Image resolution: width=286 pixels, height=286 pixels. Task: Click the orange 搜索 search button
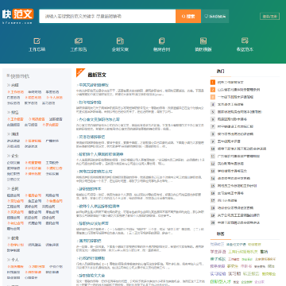click(x=188, y=16)
